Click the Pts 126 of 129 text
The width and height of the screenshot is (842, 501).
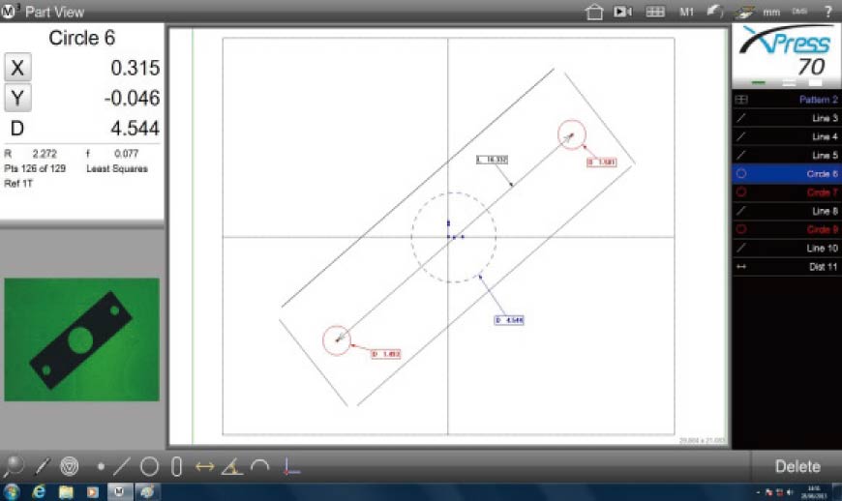coord(35,168)
